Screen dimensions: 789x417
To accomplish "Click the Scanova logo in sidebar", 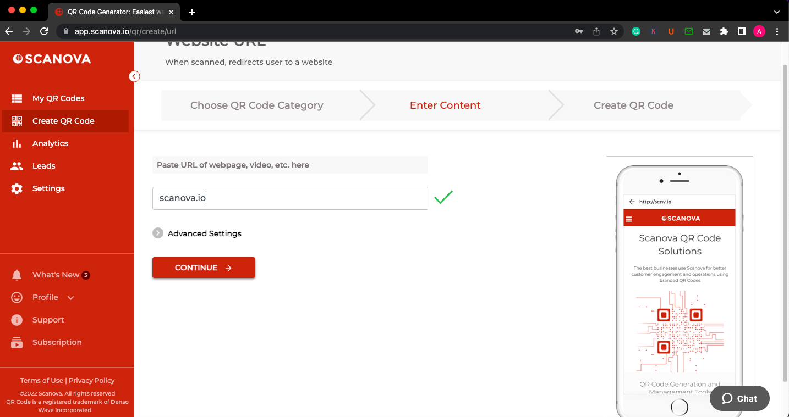I will coord(52,59).
